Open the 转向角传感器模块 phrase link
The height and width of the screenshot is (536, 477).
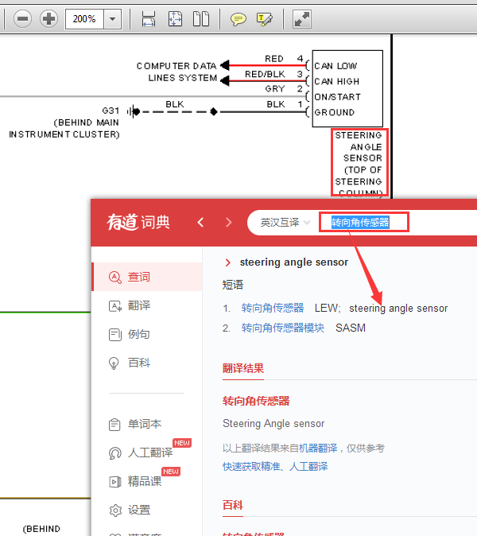(283, 328)
